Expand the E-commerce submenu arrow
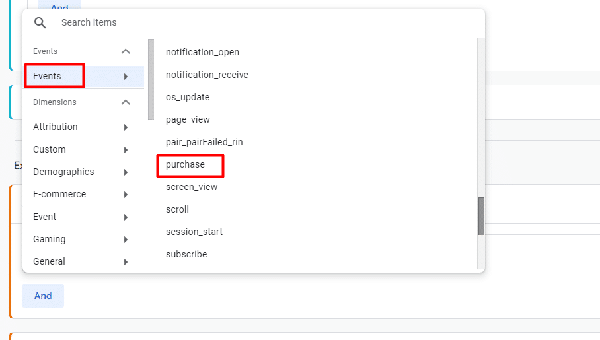 tap(126, 194)
